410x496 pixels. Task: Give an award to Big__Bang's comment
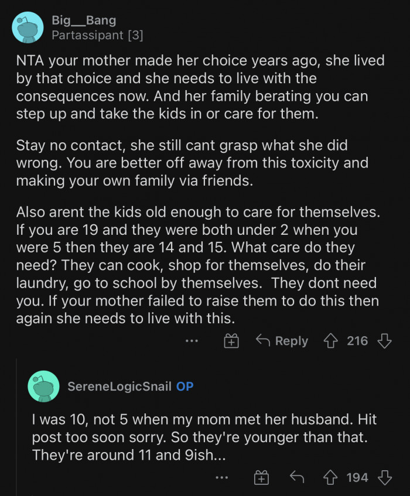pos(232,341)
